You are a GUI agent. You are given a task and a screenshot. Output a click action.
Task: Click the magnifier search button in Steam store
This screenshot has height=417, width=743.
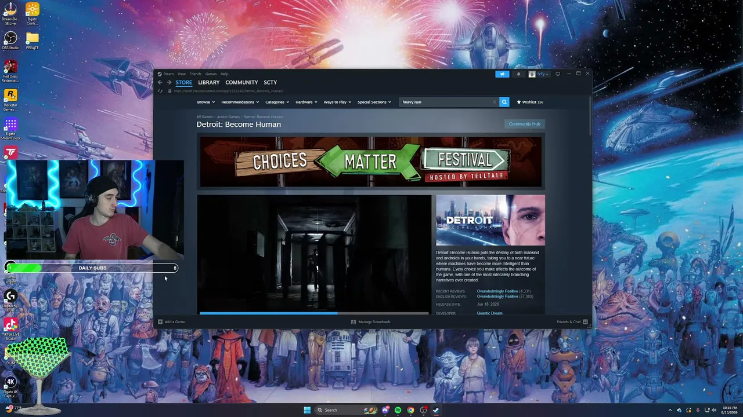(504, 102)
